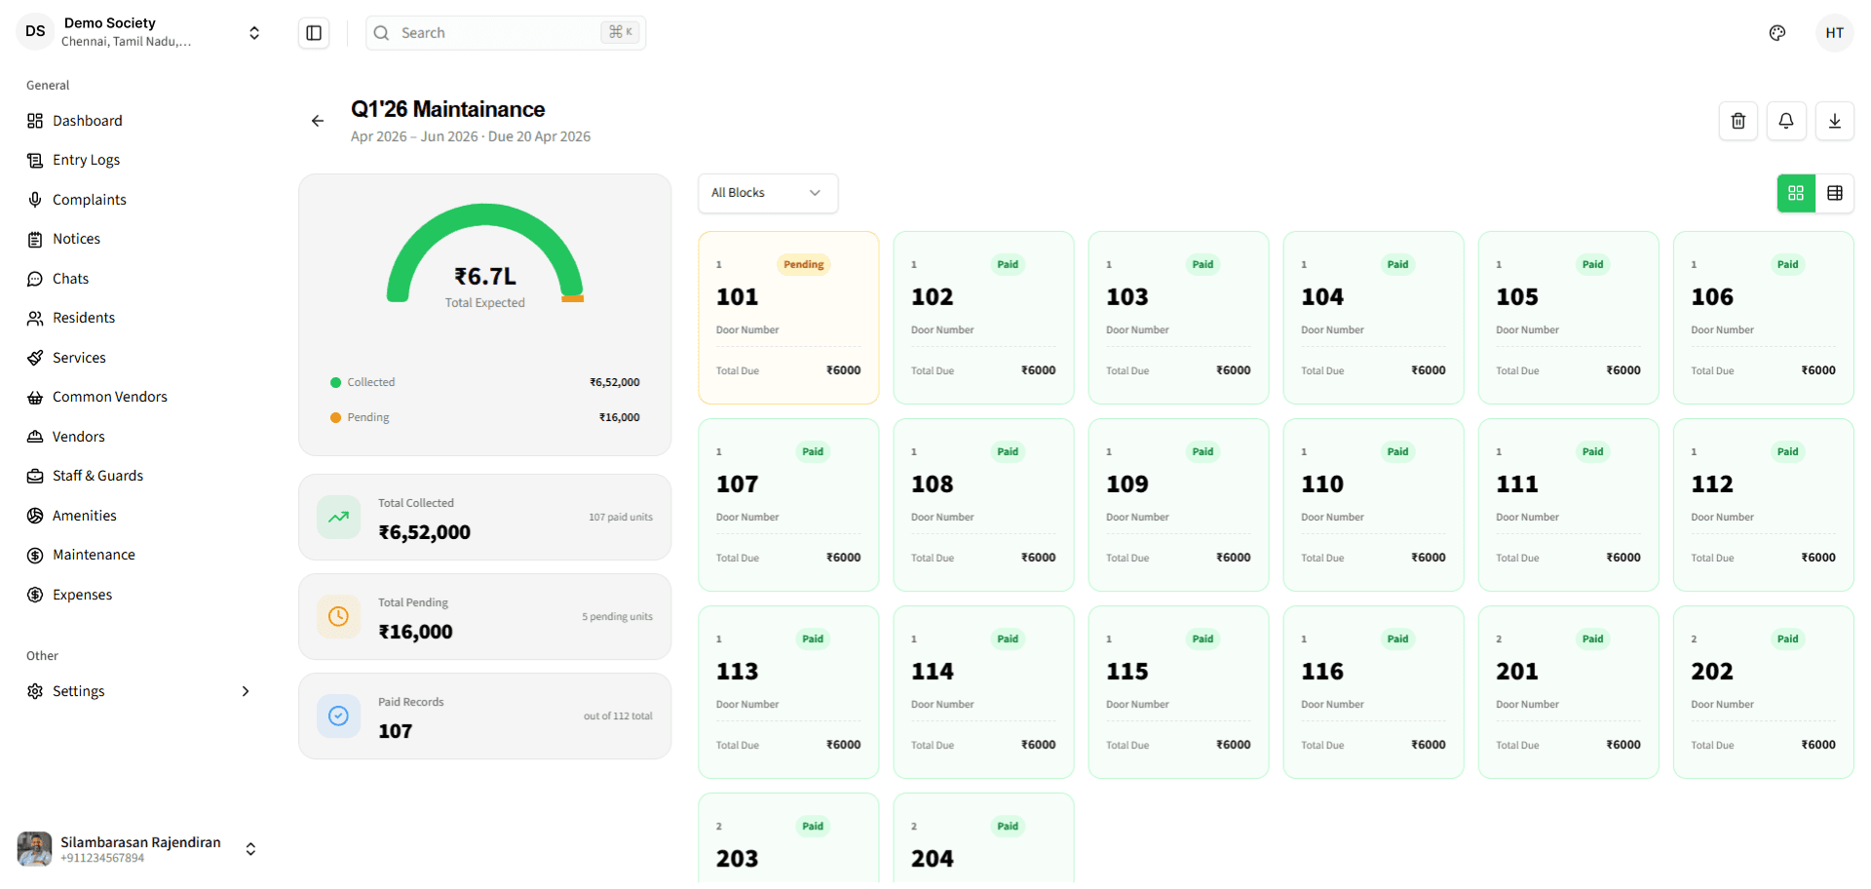The image size is (1871, 889).
Task: Open door 112 card
Action: click(1763, 505)
